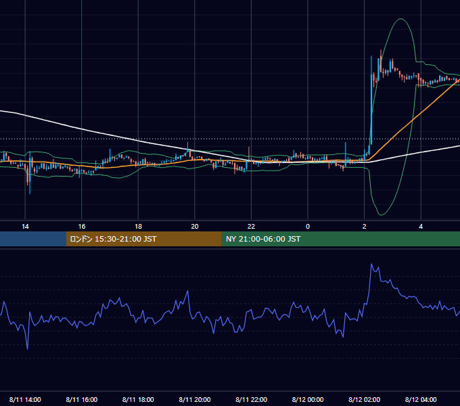The width and height of the screenshot is (460, 406).
Task: Click the NY 21:00-06:00 JST session bar
Action: tap(340, 239)
